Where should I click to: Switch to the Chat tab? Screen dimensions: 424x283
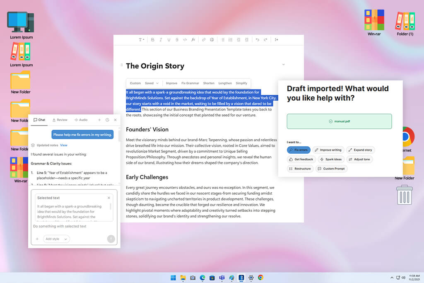click(x=39, y=120)
